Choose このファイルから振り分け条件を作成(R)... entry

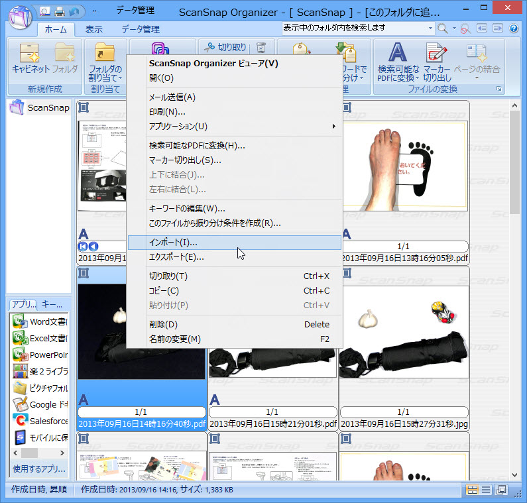click(235, 223)
